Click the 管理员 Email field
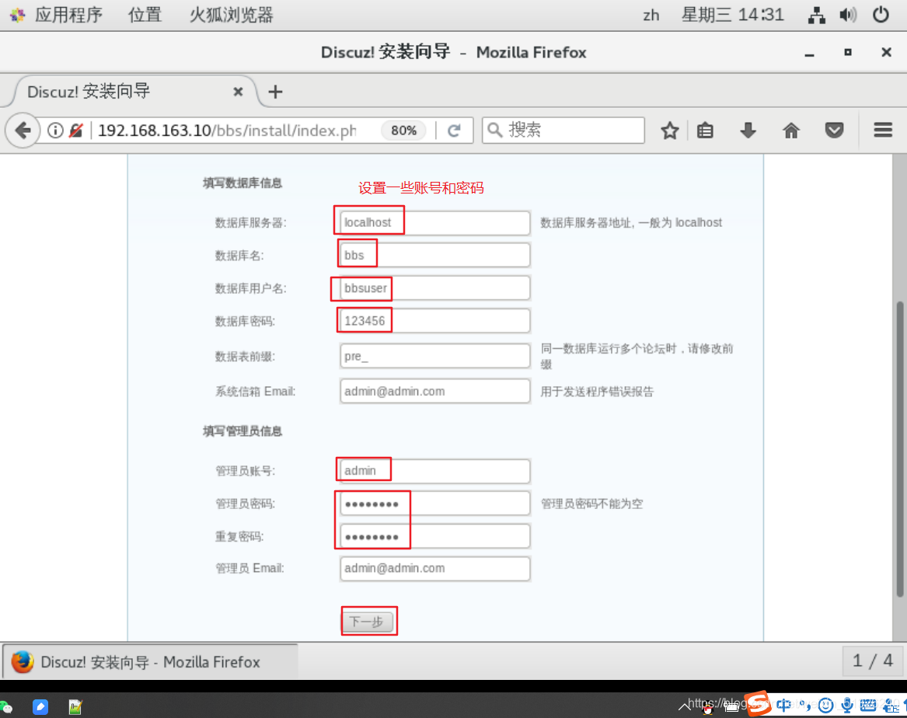Image resolution: width=907 pixels, height=718 pixels. click(x=434, y=568)
